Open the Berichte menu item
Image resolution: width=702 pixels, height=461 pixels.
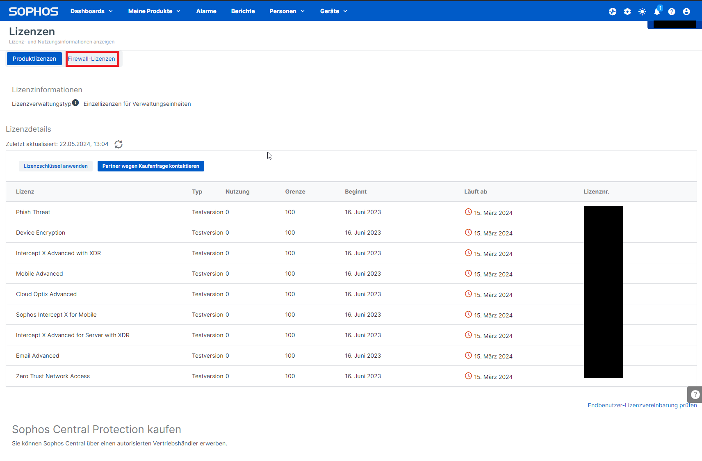243,11
